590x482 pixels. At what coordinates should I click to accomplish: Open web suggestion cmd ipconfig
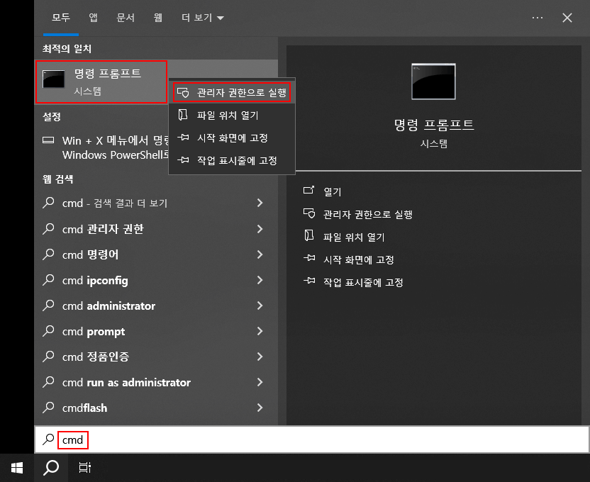point(156,280)
